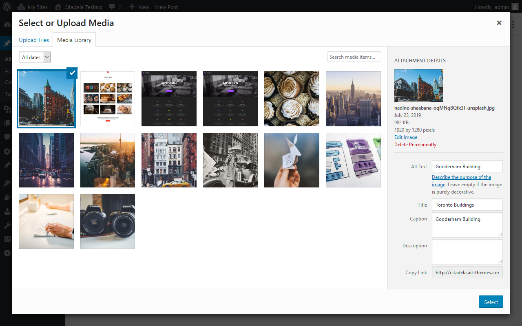The image size is (522, 326).
Task: Click the Citadela Testing home icon
Action: click(x=58, y=7)
